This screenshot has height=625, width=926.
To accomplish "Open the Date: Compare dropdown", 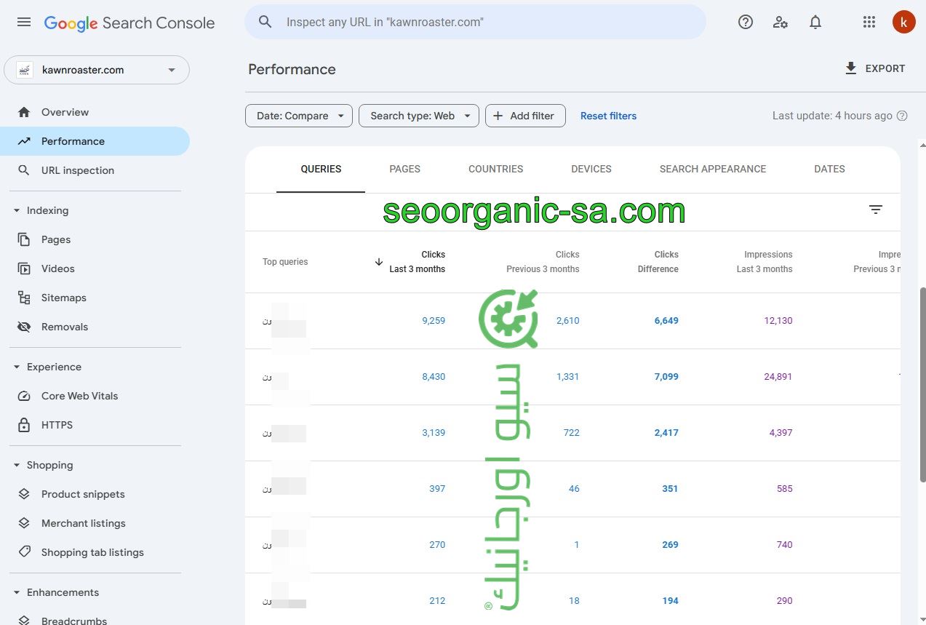I will click(x=299, y=116).
